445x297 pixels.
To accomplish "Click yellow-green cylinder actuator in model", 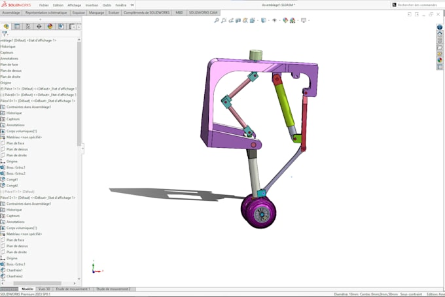I will pos(285,105).
